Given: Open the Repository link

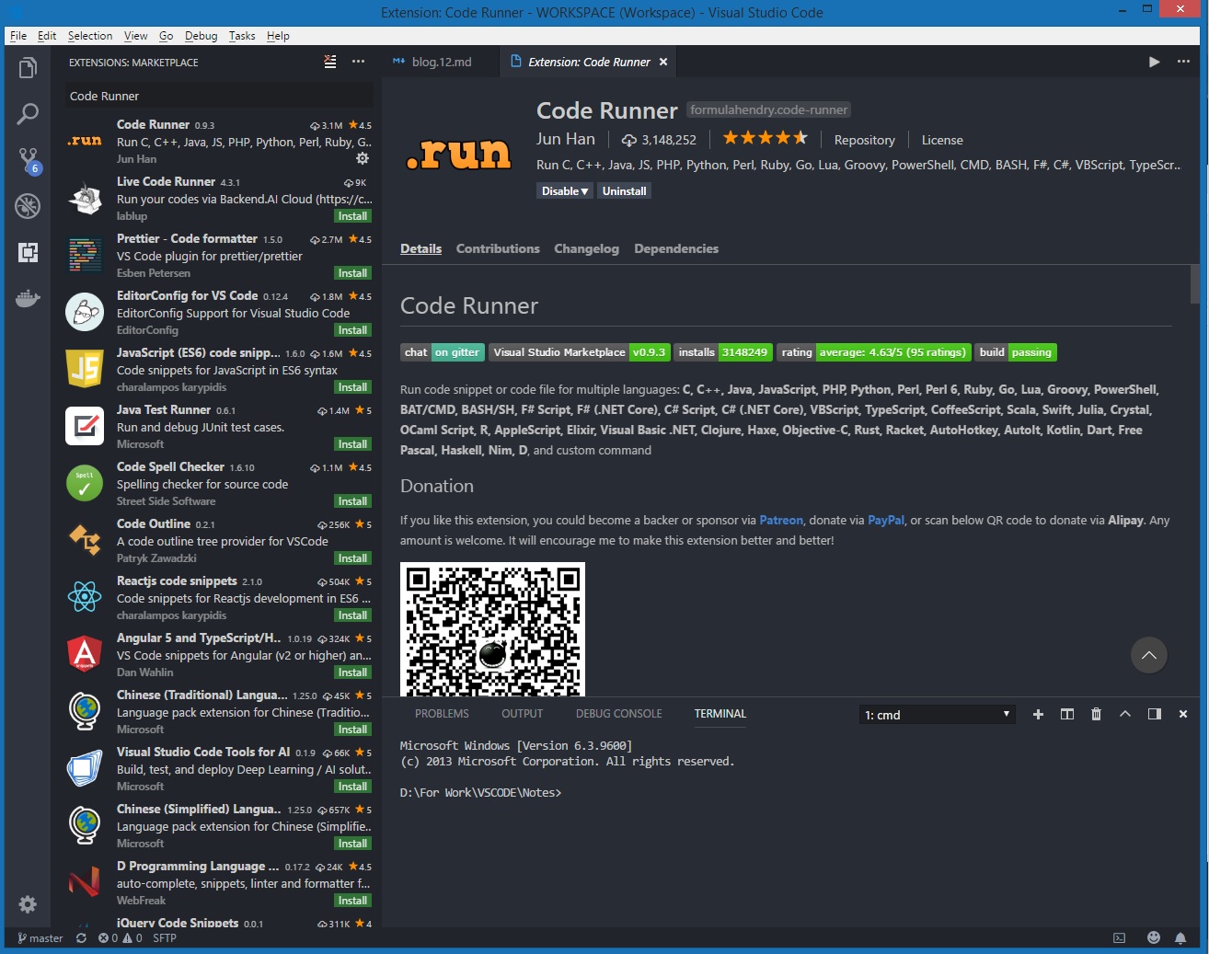Looking at the screenshot, I should [x=864, y=140].
